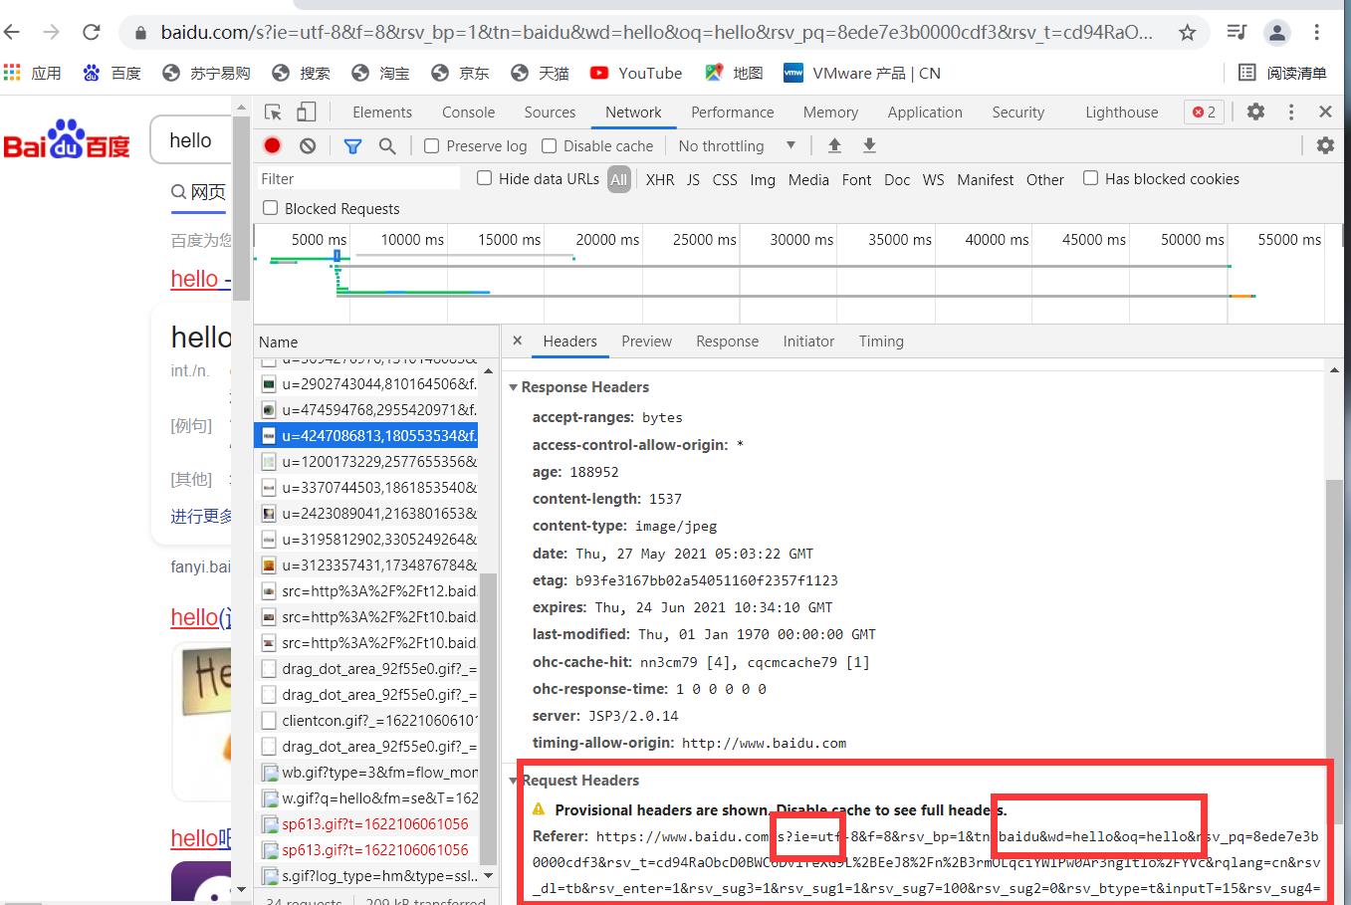Click the timeline overview at 25000 ms

pyautogui.click(x=704, y=240)
